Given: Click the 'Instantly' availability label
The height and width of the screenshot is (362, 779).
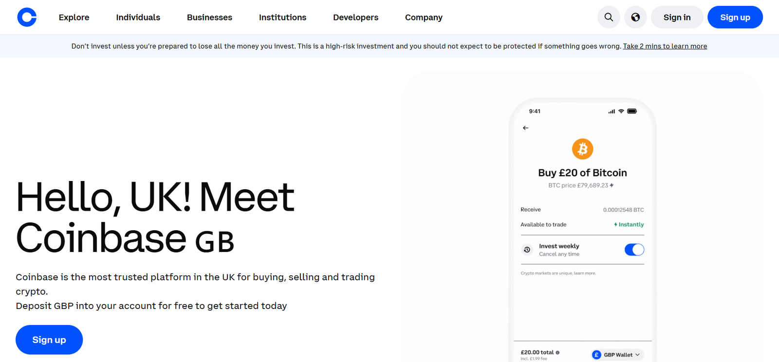Looking at the screenshot, I should tap(629, 224).
